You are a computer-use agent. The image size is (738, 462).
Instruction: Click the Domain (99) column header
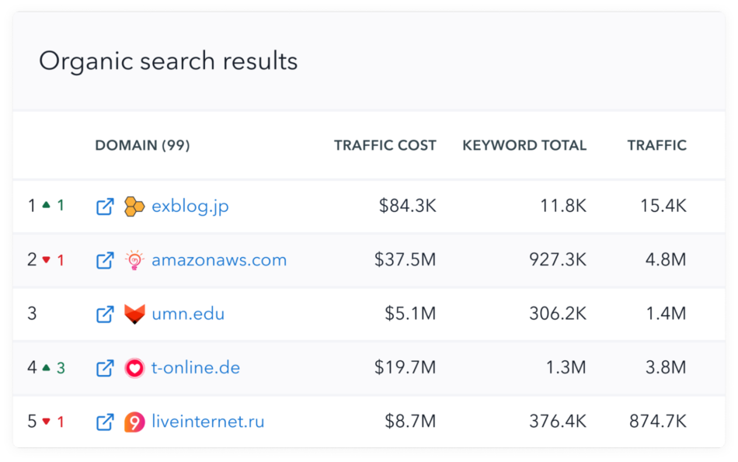142,145
